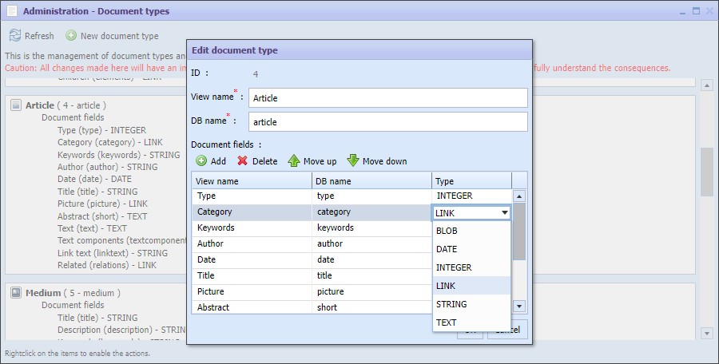The width and height of the screenshot is (719, 364).
Task: Click the DB name input field
Action: pyautogui.click(x=387, y=122)
